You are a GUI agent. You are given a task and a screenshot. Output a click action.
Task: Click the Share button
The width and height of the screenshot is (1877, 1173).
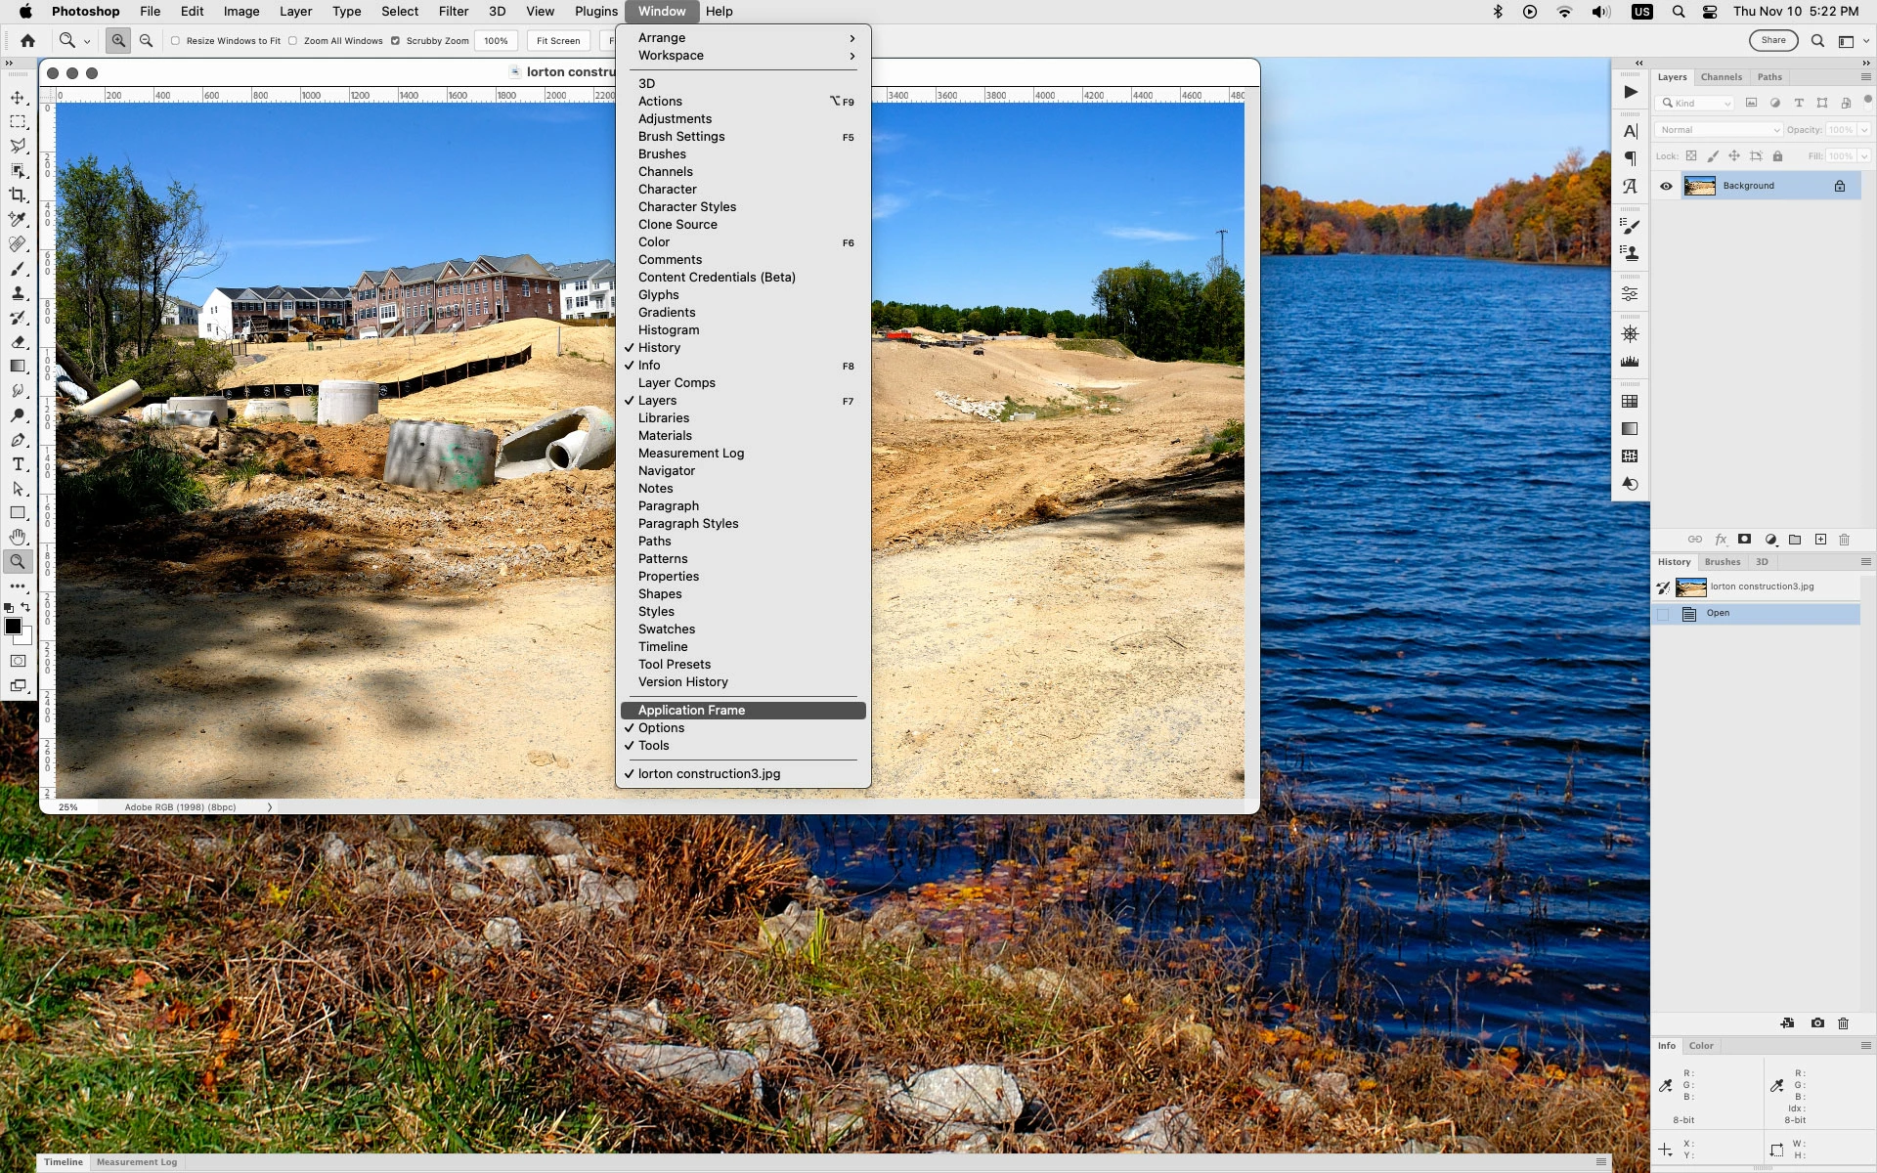pos(1772,41)
